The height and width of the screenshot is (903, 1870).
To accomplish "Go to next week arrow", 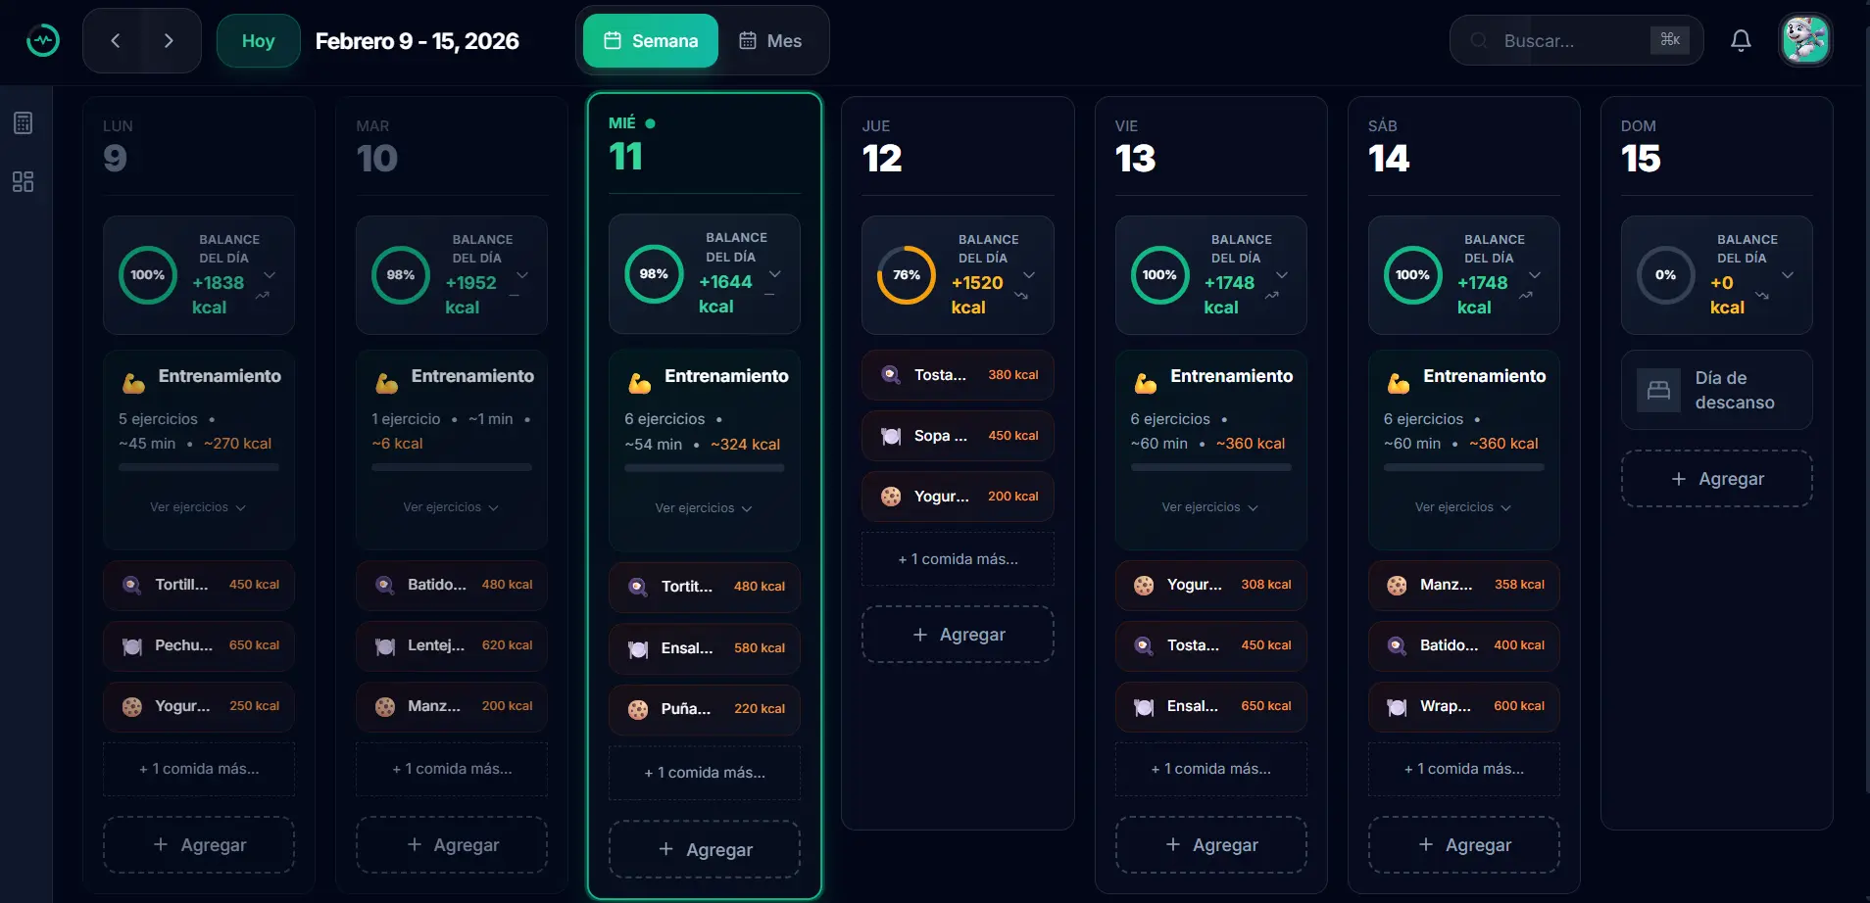I will tap(169, 40).
